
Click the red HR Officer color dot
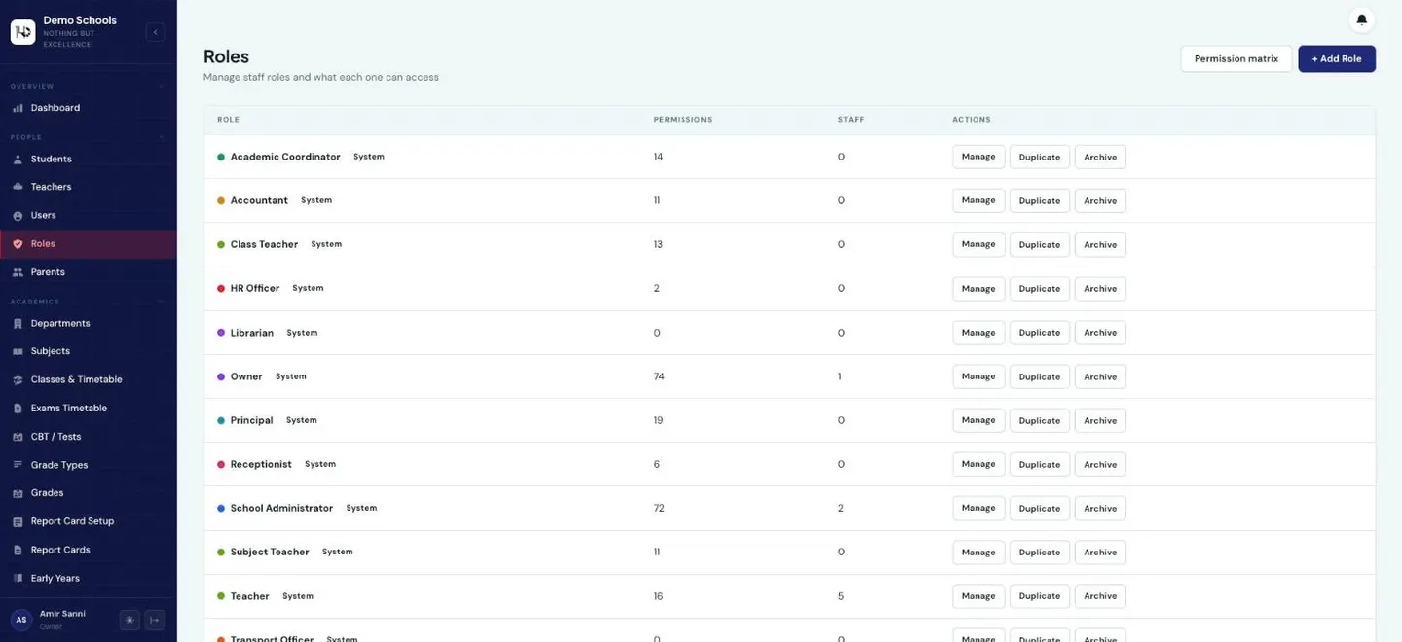coord(221,289)
